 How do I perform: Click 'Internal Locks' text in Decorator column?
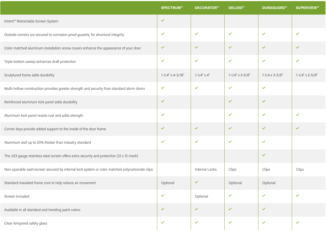[x=206, y=170]
